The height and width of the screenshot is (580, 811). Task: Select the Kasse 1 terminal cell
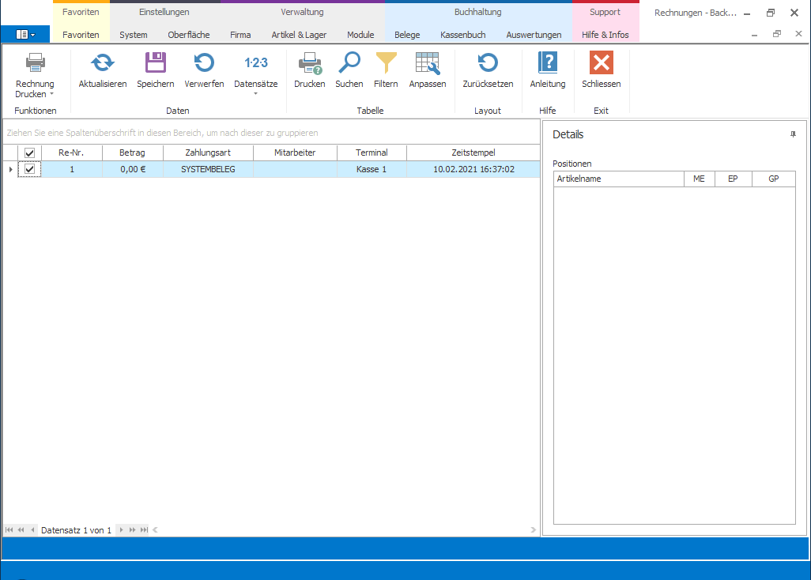pos(372,169)
